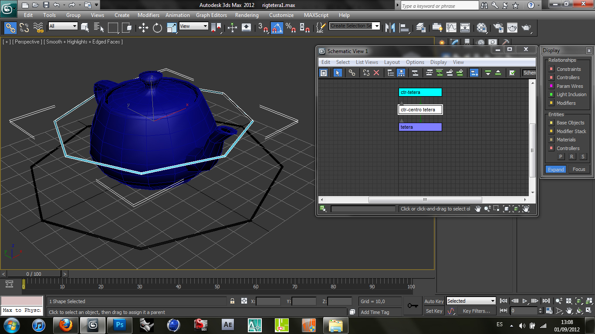This screenshot has width=595, height=334.
Task: Open the reference coordinate system 'View' dropdown
Action: 205,26
